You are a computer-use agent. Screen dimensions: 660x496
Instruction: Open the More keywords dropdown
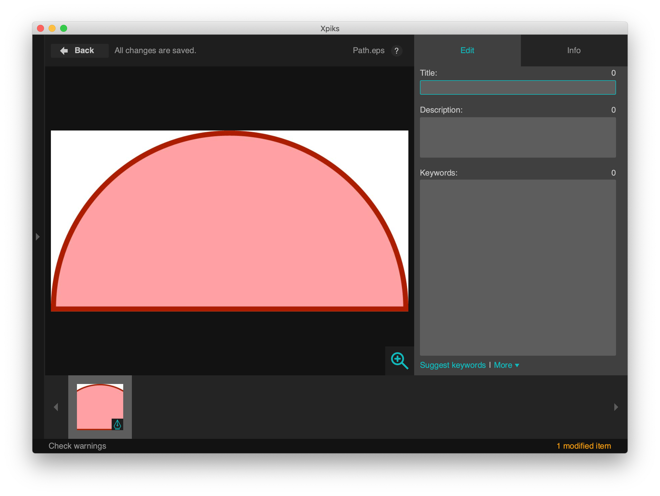(504, 365)
